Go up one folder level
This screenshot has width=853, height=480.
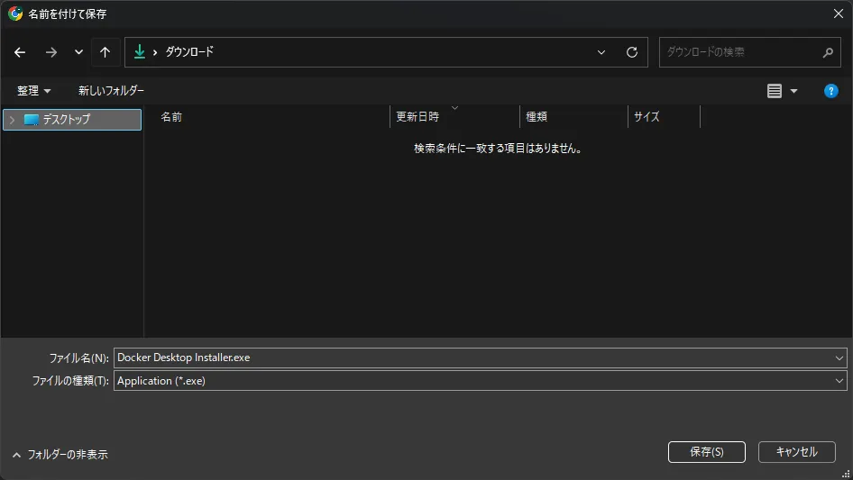105,52
